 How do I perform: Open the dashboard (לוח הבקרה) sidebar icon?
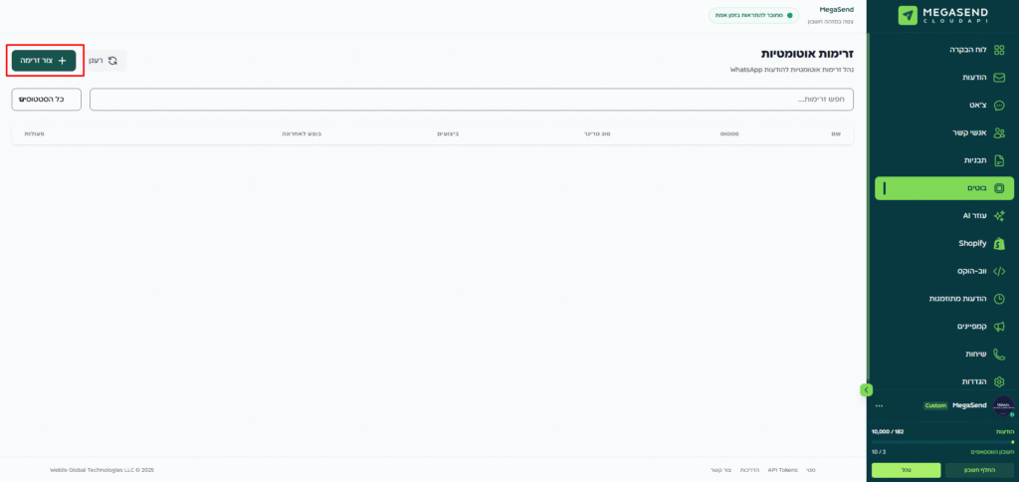(999, 50)
